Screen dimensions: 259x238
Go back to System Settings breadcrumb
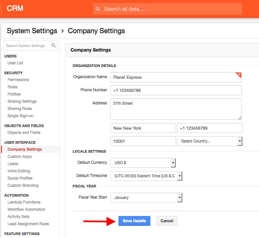tap(32, 31)
